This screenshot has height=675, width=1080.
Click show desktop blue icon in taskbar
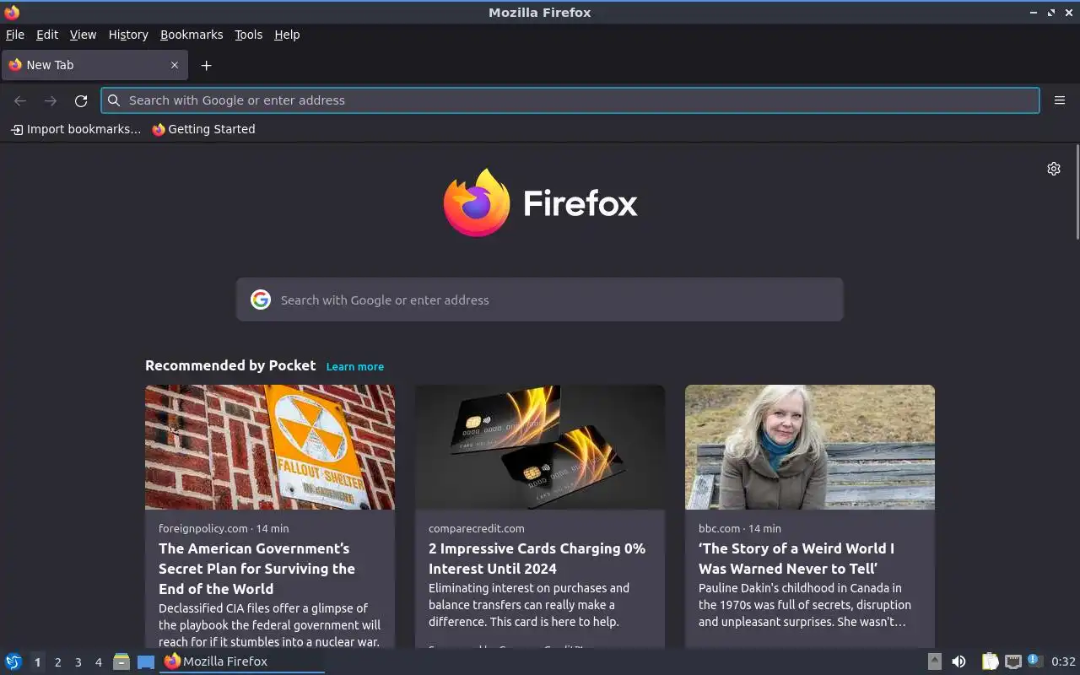click(x=146, y=661)
